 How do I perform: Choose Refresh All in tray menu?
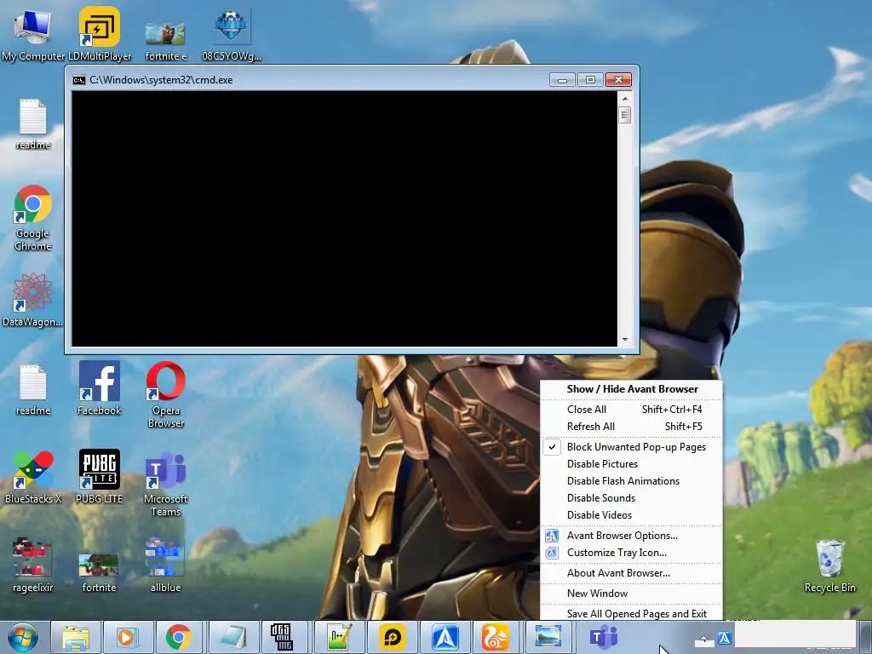click(631, 427)
